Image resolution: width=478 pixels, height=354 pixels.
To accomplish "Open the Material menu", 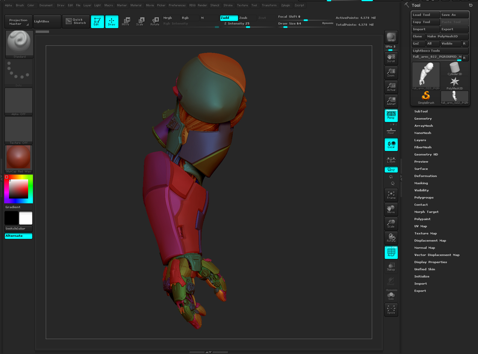I will (136, 5).
